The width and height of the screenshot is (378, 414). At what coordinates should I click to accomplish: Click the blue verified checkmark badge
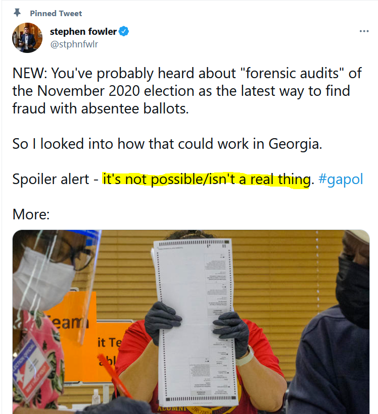click(124, 31)
